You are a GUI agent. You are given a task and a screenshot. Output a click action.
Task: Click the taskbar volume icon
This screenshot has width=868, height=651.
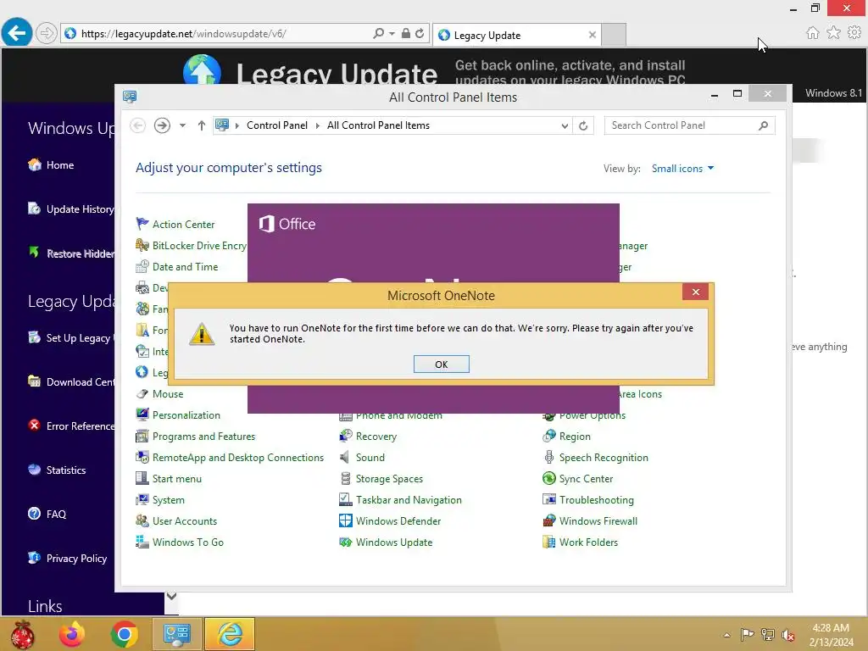788,635
